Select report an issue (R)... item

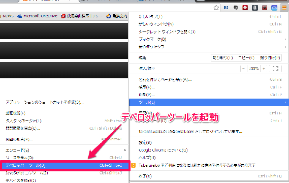click(x=64, y=139)
